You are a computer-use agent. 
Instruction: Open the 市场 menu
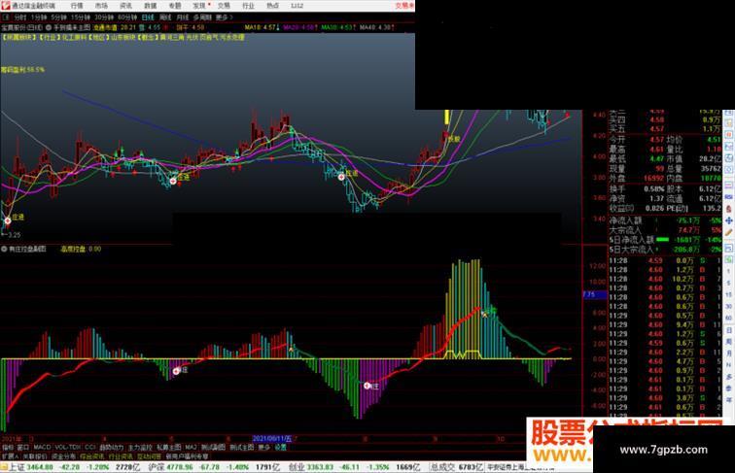[x=101, y=6]
